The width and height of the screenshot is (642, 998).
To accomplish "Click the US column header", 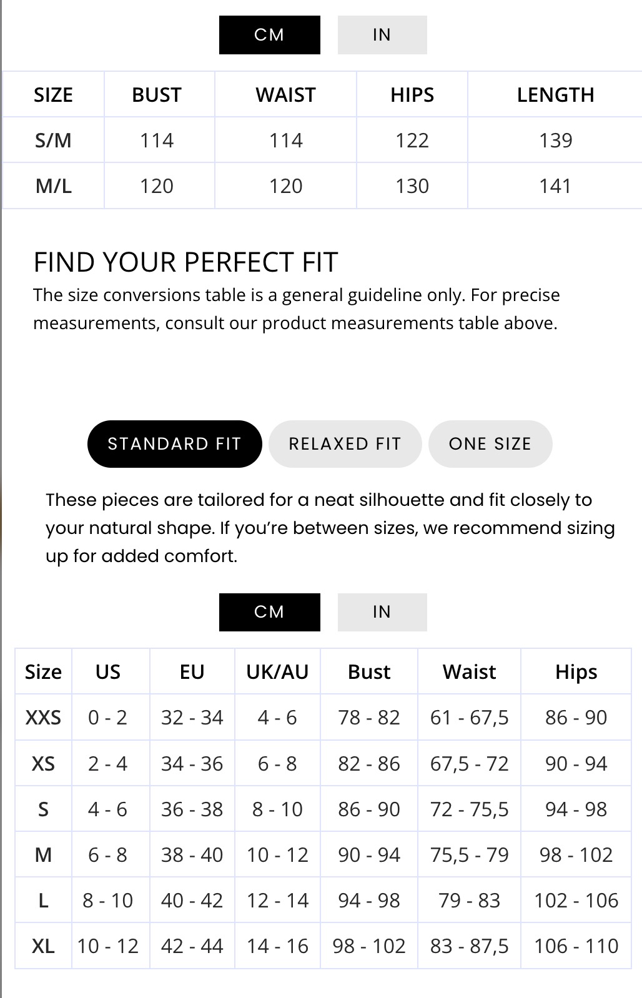I will click(x=107, y=672).
